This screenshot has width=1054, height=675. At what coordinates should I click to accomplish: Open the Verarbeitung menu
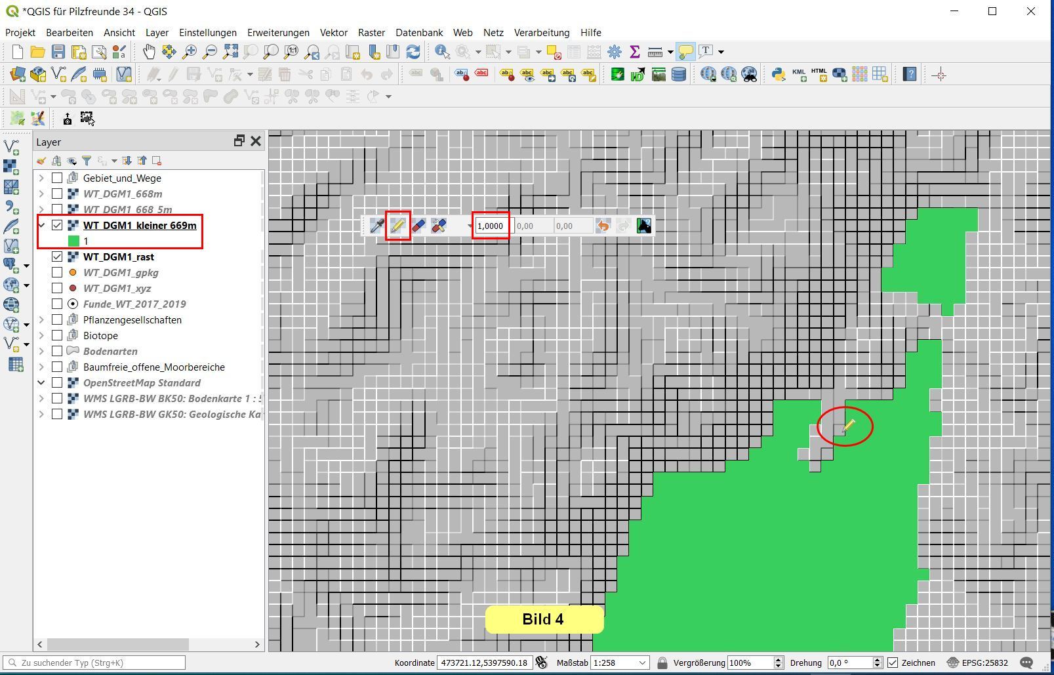click(541, 32)
